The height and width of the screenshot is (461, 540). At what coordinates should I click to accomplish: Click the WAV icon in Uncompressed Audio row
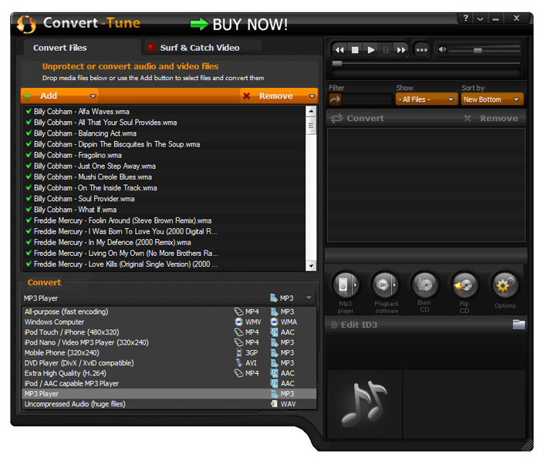[x=274, y=404]
